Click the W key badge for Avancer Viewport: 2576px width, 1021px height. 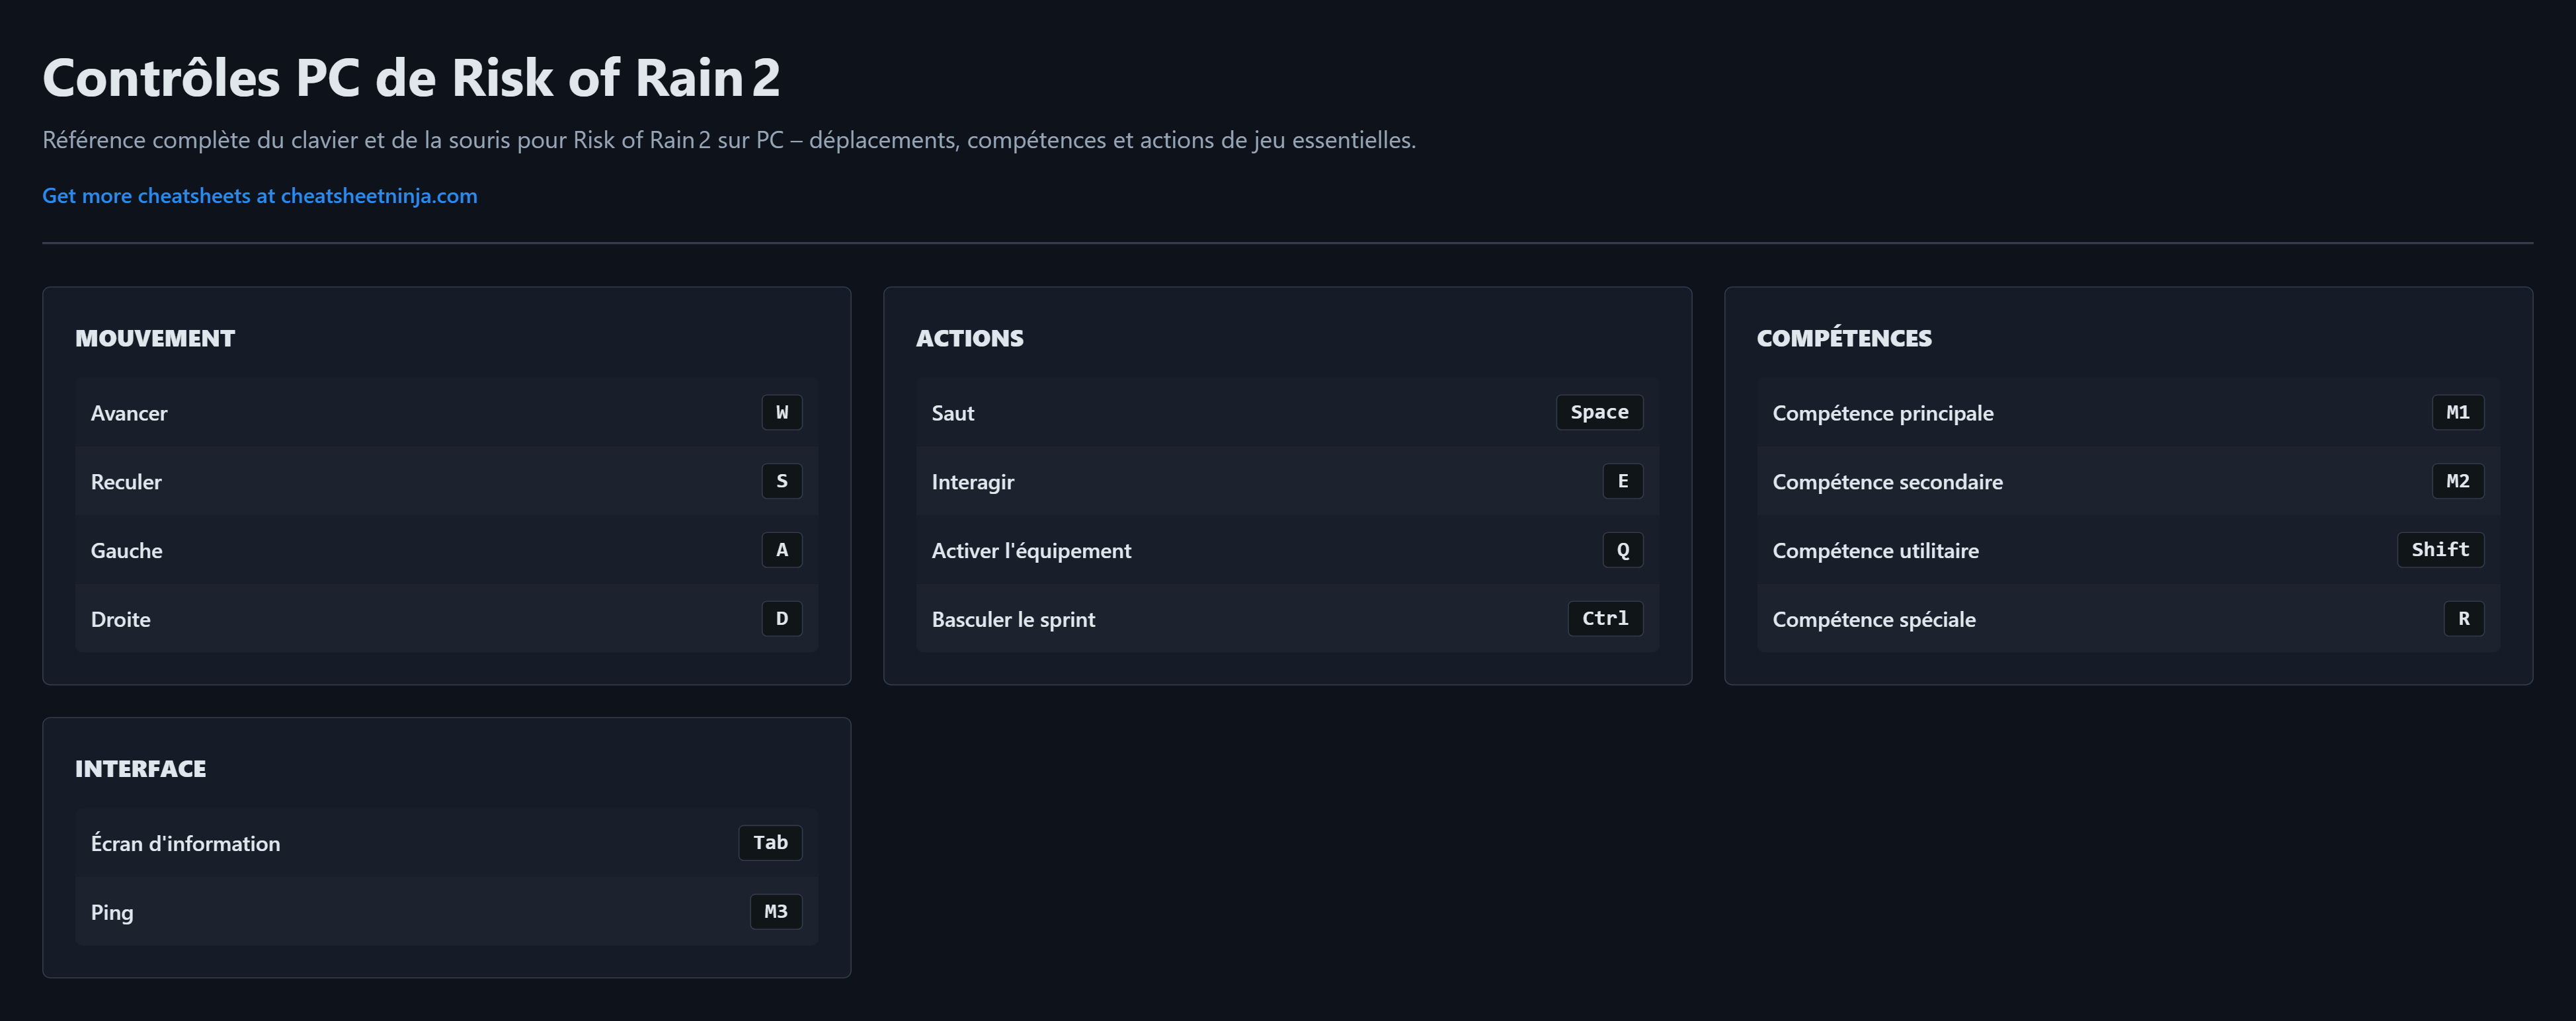point(781,412)
